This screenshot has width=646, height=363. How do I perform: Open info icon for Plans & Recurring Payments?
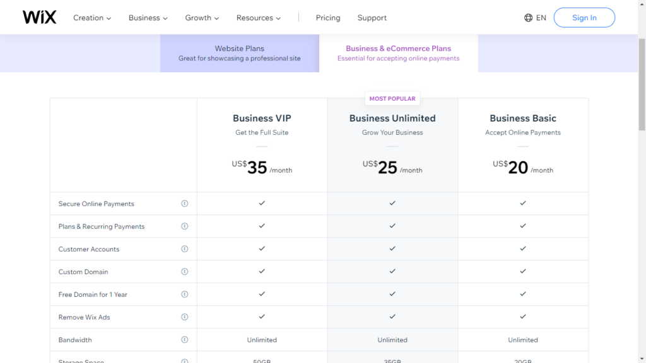[x=185, y=226]
